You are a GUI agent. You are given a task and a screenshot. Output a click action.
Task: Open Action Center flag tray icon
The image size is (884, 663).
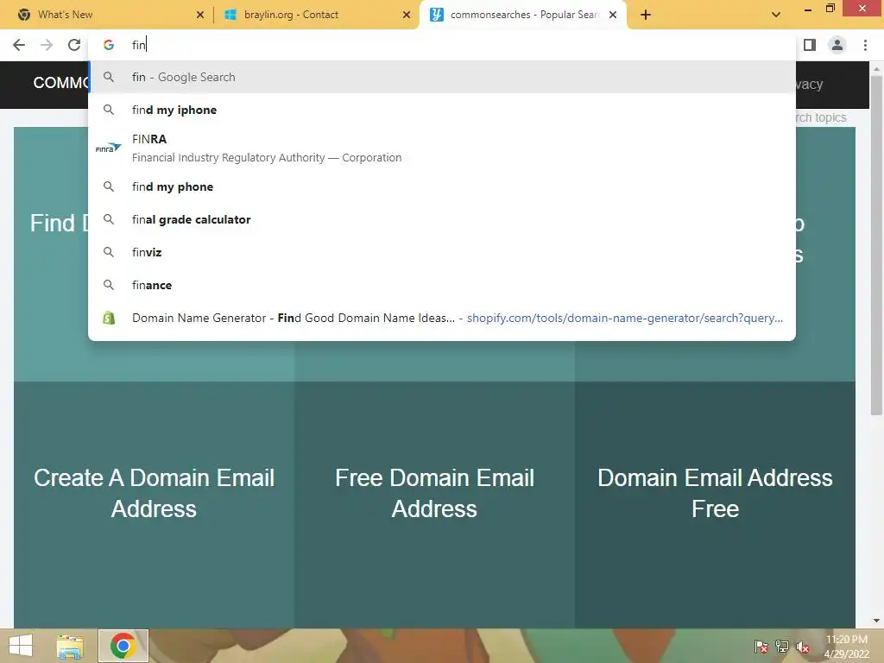[x=761, y=647]
